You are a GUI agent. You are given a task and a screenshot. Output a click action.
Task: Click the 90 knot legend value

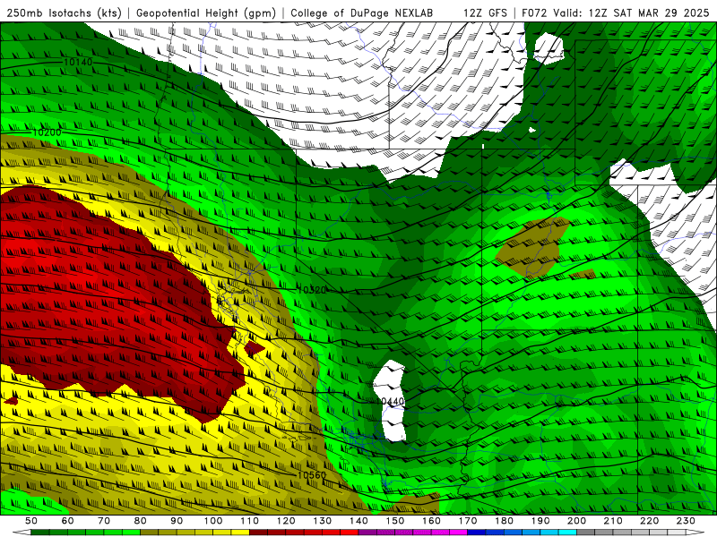click(177, 521)
